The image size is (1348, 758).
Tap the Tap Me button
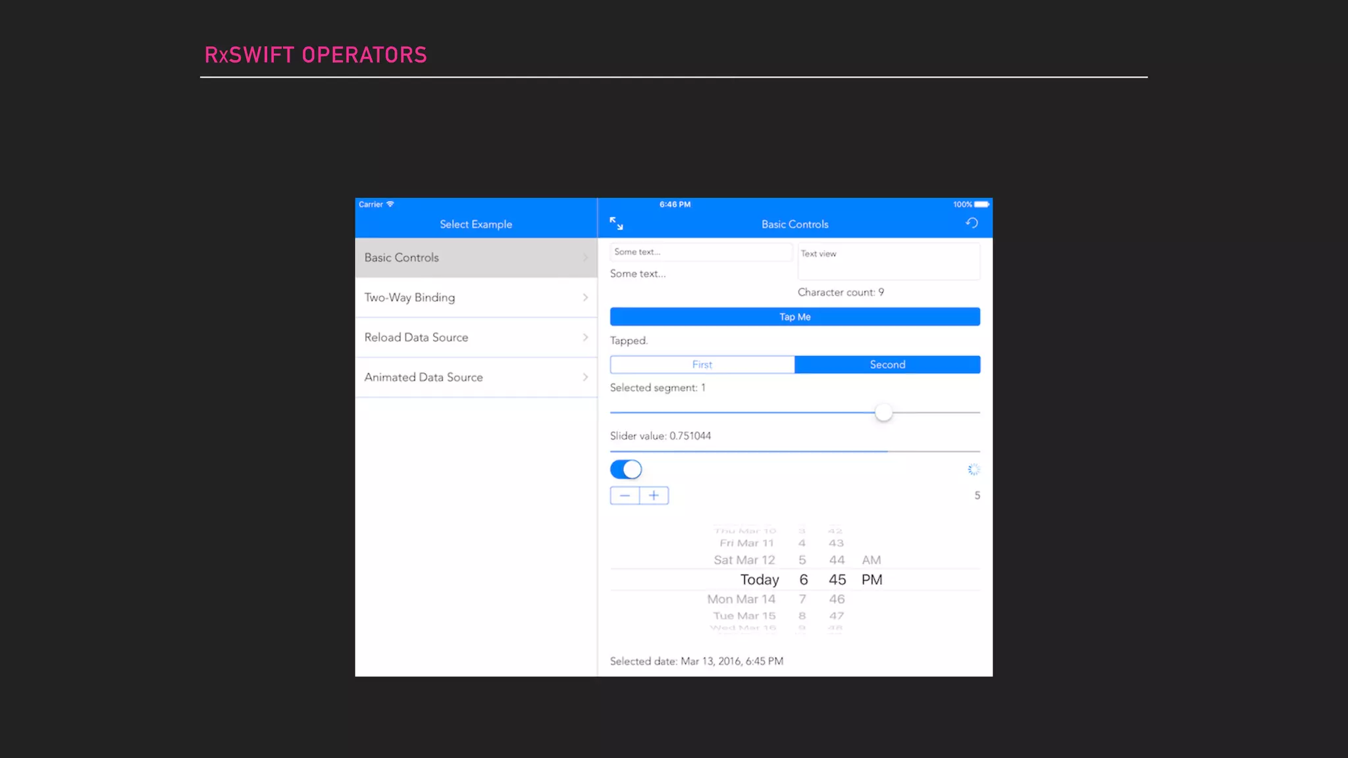794,316
